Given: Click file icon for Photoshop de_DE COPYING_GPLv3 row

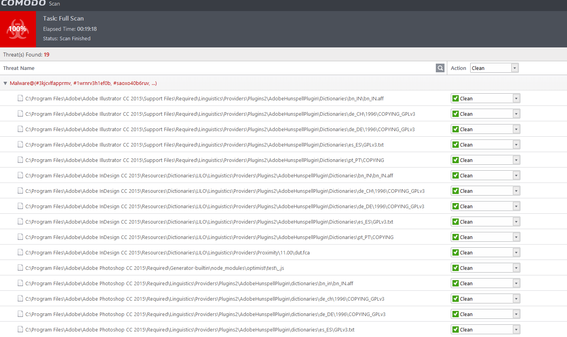Looking at the screenshot, I should pyautogui.click(x=20, y=314).
